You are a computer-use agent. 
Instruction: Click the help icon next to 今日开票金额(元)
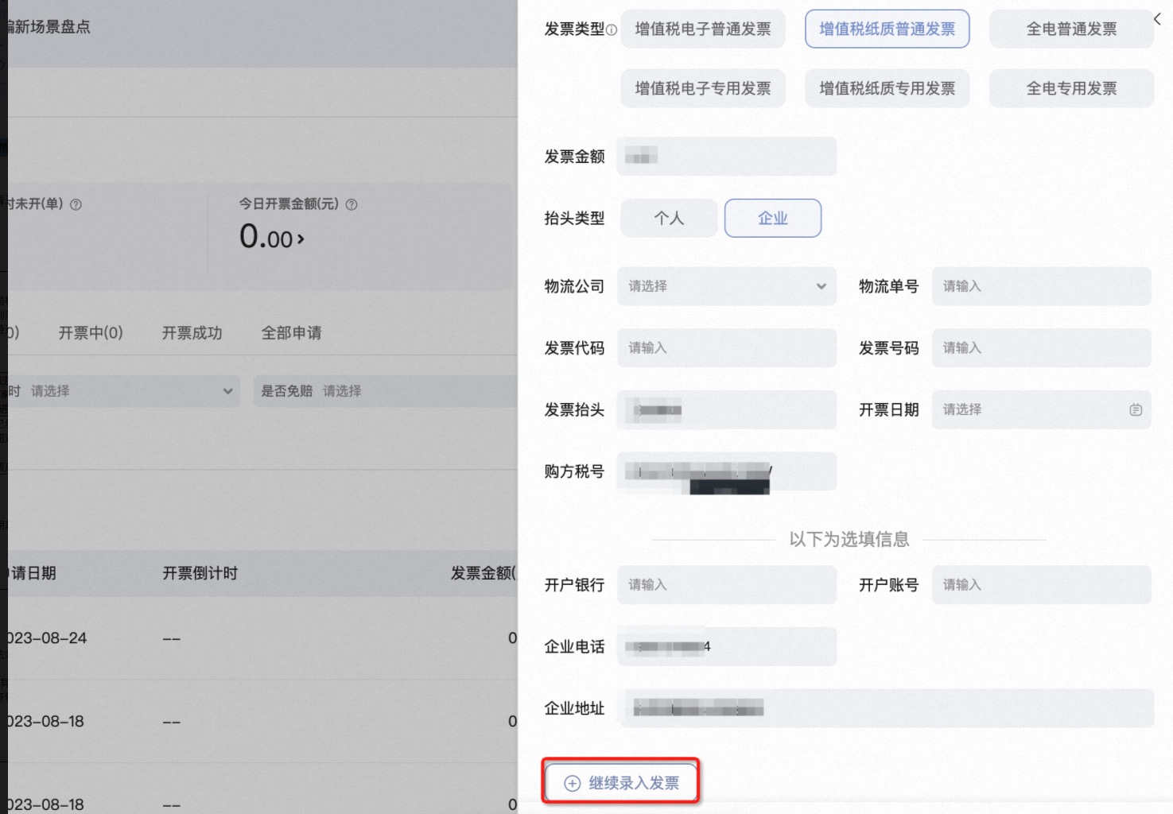tap(352, 204)
